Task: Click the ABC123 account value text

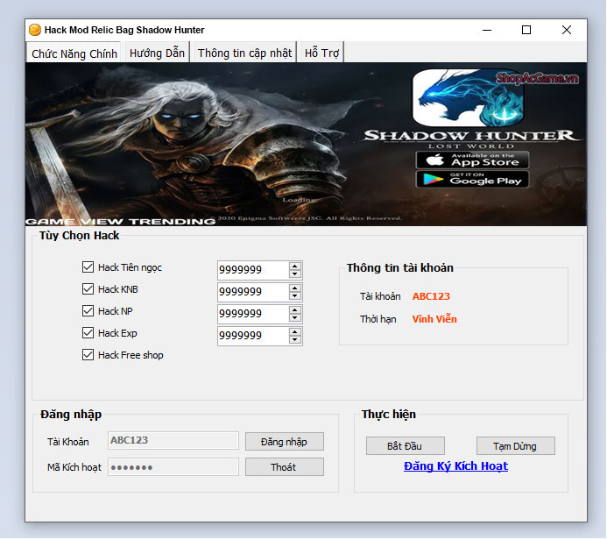Action: (x=431, y=296)
